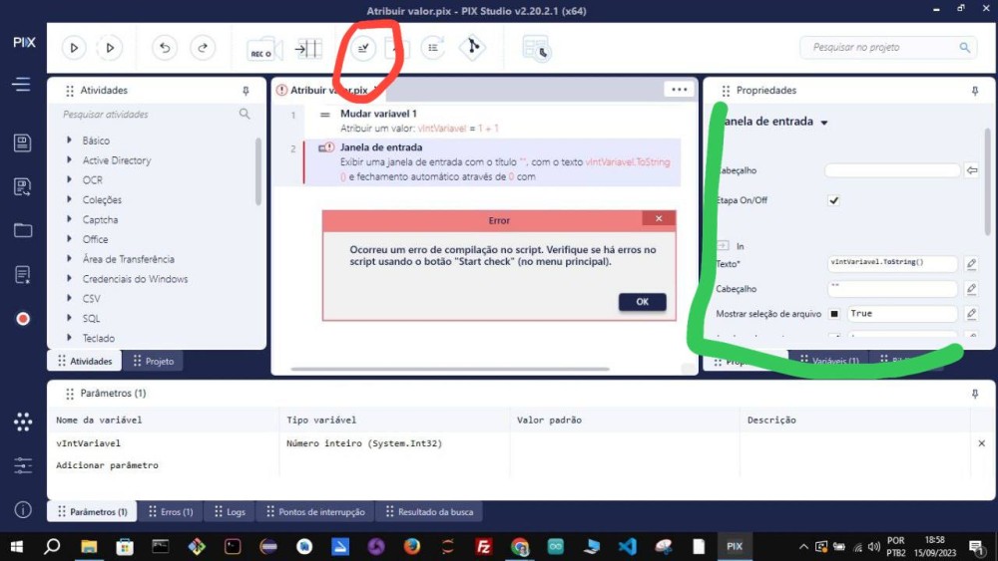Click the Save icon in left sidebar
The height and width of the screenshot is (561, 998).
coord(22,142)
